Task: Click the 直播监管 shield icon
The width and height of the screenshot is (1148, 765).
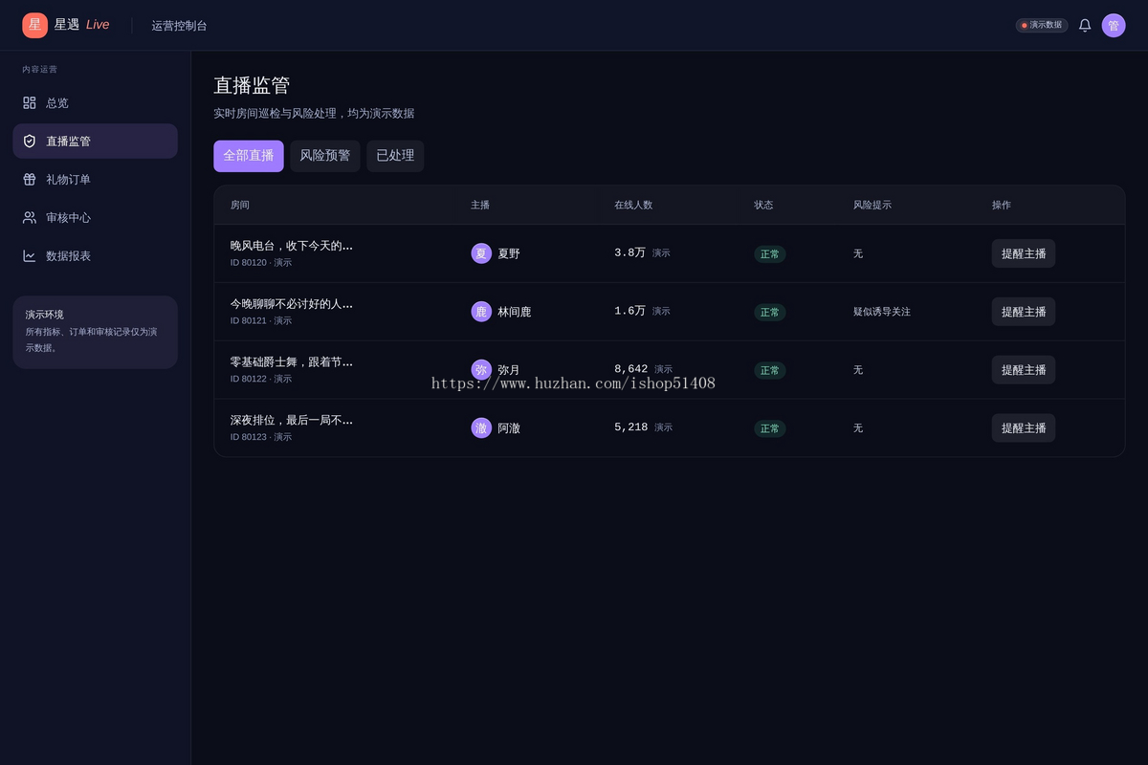Action: [30, 141]
